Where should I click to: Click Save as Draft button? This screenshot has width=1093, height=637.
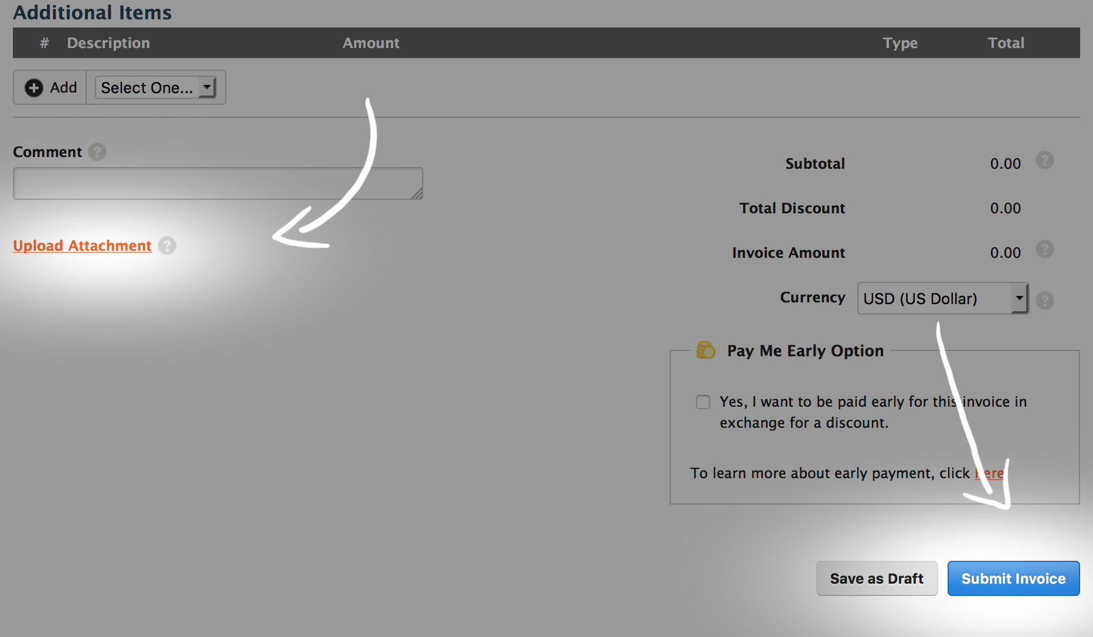point(877,578)
